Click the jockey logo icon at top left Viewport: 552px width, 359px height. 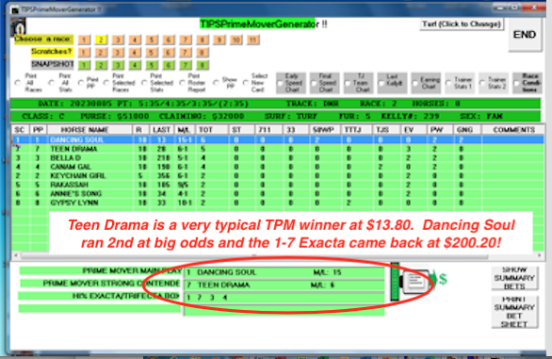coord(18,26)
